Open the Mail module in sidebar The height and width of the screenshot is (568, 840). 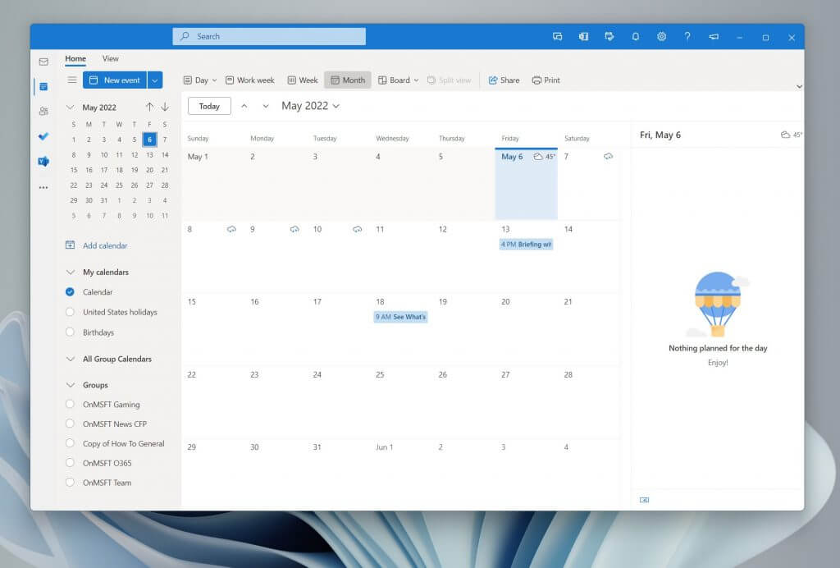pos(43,62)
